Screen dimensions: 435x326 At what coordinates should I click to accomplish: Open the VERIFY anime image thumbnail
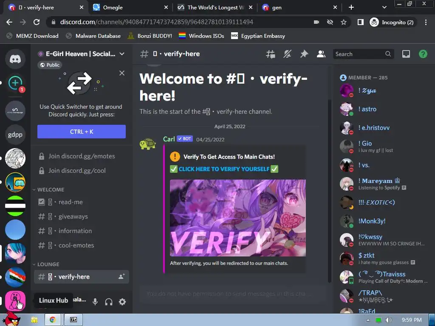pyautogui.click(x=238, y=218)
